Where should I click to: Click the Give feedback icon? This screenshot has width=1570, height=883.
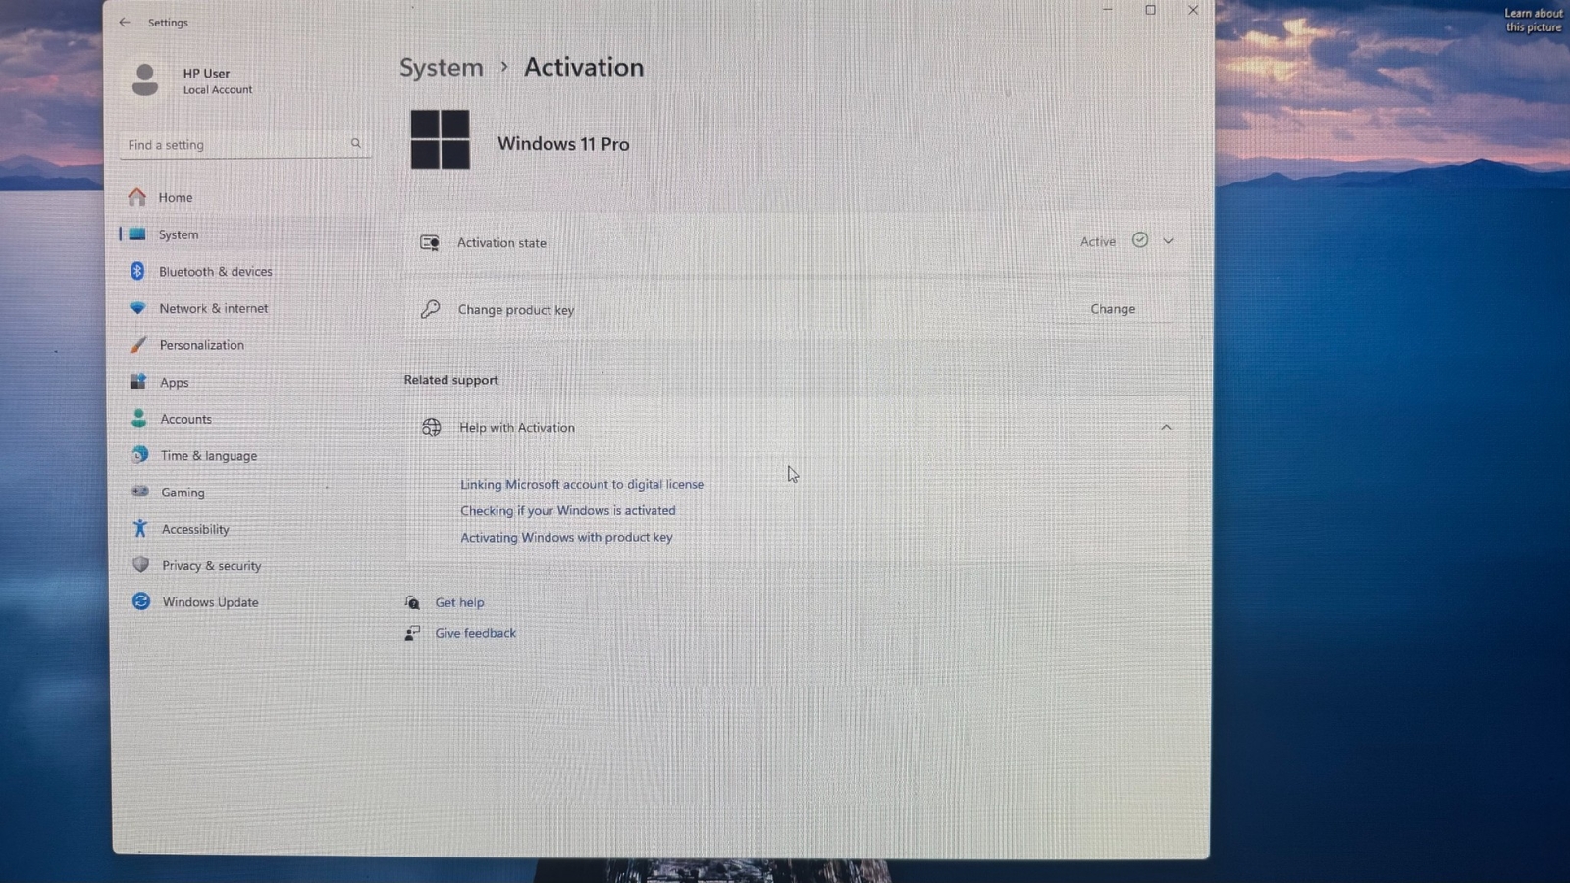tap(412, 633)
